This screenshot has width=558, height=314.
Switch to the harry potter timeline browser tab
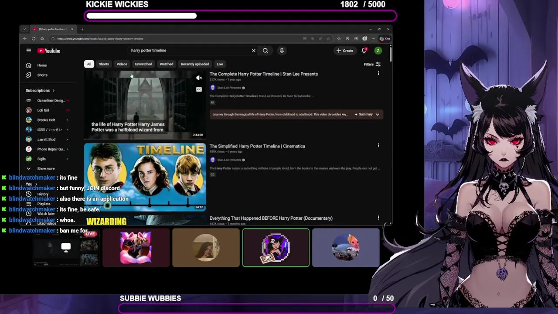52,29
